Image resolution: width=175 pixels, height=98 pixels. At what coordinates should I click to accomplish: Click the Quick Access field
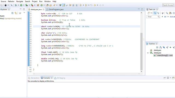coord(168,5)
